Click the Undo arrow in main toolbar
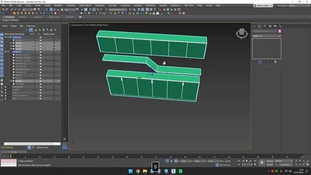Screen dimensions: 311x175 3,10
